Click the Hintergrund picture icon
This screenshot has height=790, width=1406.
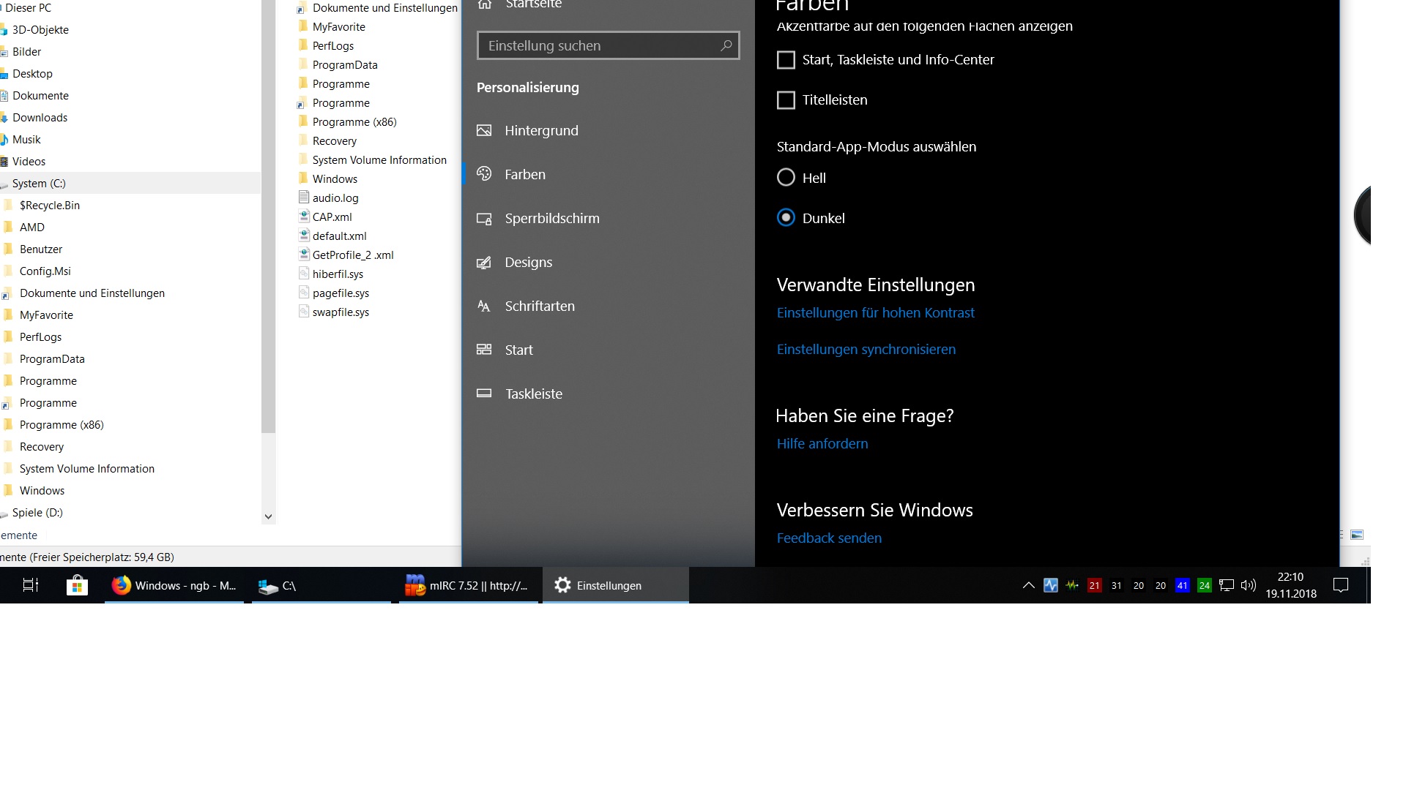tap(484, 131)
